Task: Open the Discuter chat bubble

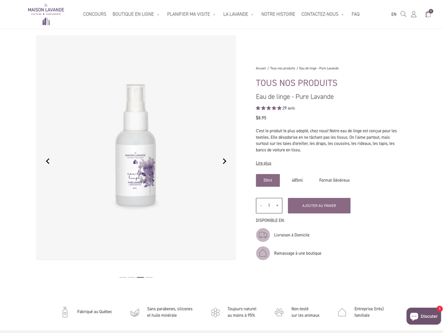Action: [x=424, y=316]
